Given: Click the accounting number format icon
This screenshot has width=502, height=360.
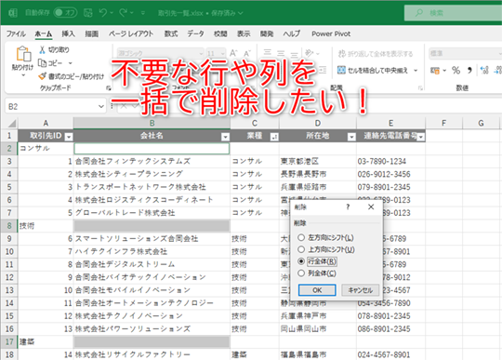Looking at the screenshot, I should point(435,71).
